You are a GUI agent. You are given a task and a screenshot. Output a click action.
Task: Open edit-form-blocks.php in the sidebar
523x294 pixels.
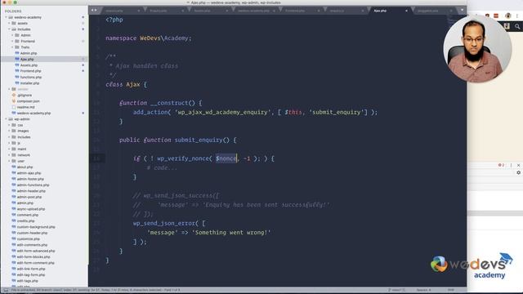[x=34, y=257]
